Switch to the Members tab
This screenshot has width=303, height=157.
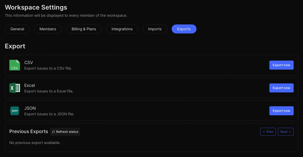coord(48,29)
